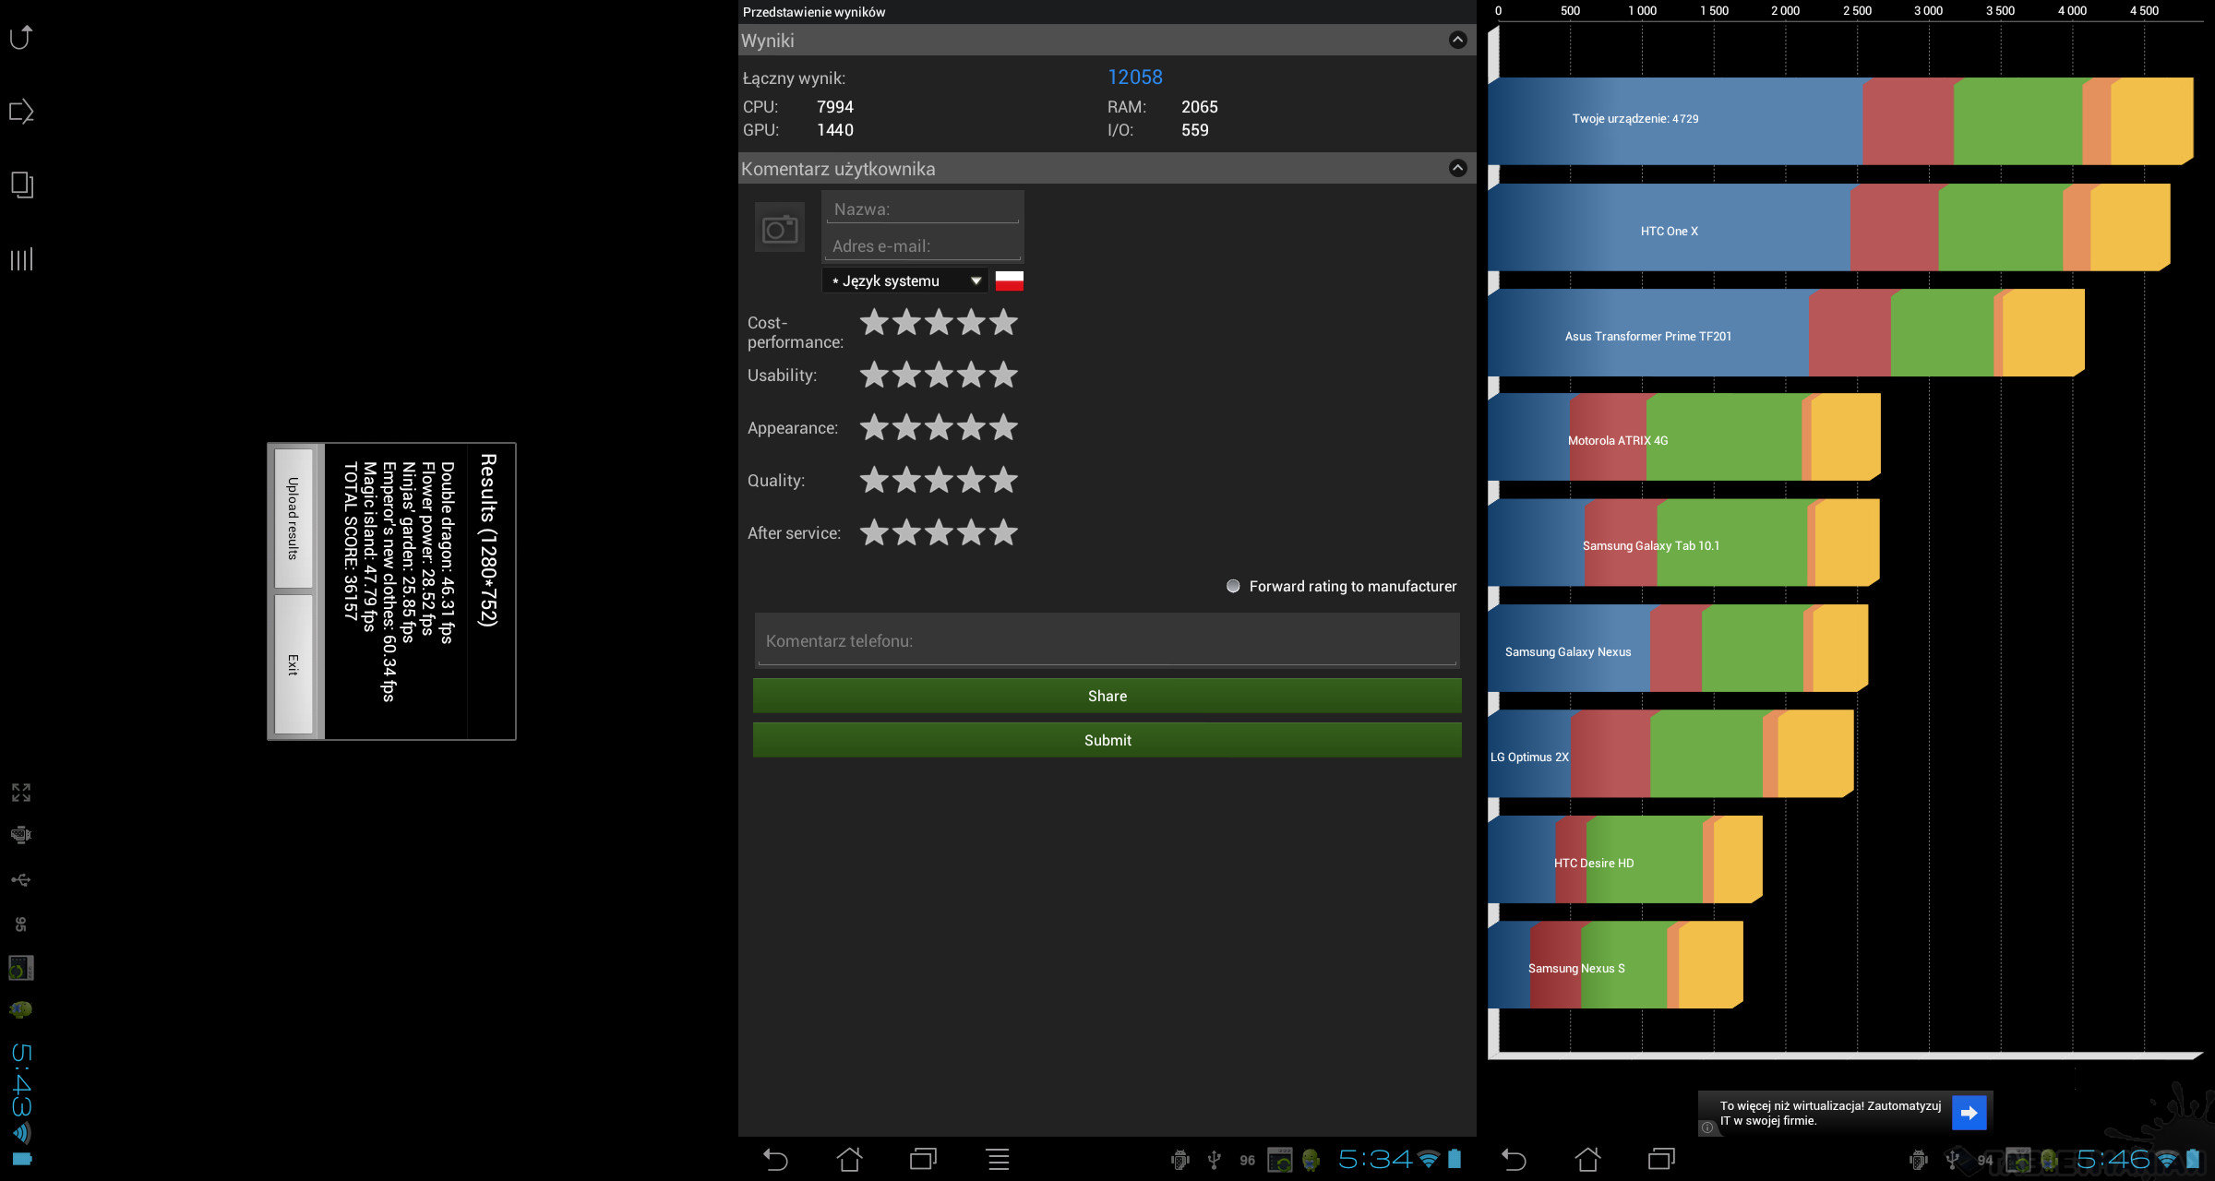Open Recent apps icon in middle panel
The width and height of the screenshot is (2215, 1181).
(x=923, y=1160)
